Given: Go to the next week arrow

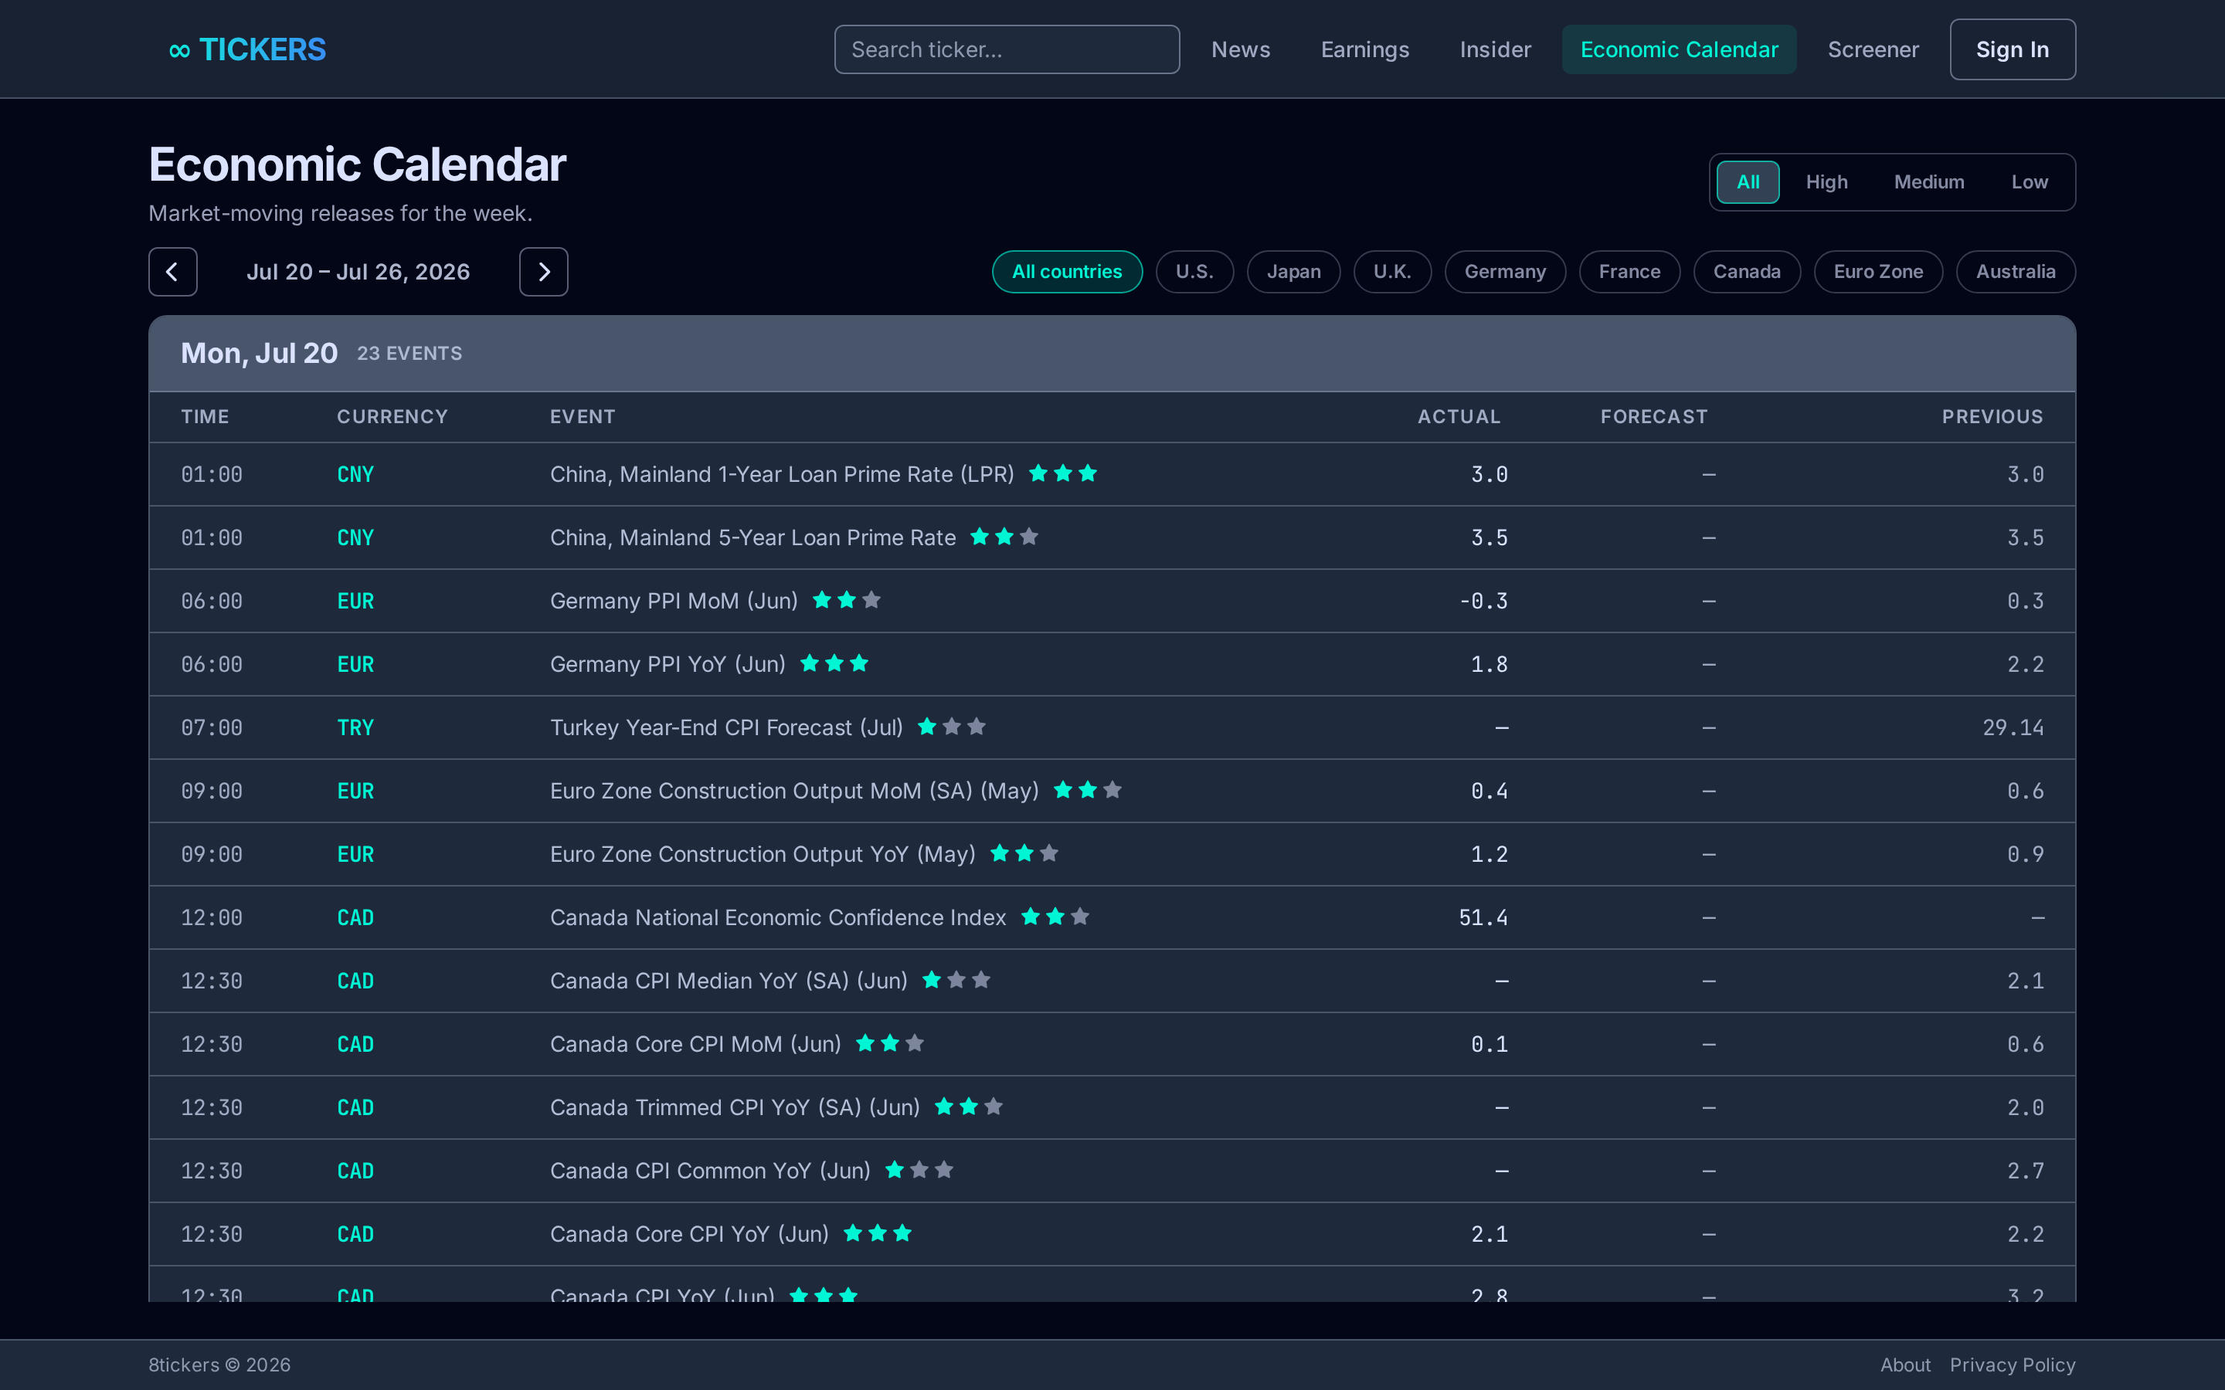Looking at the screenshot, I should point(543,272).
